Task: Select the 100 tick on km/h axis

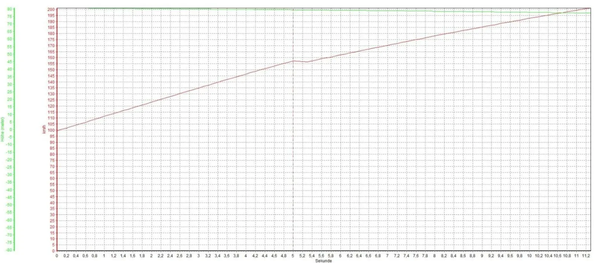Action: pyautogui.click(x=51, y=130)
